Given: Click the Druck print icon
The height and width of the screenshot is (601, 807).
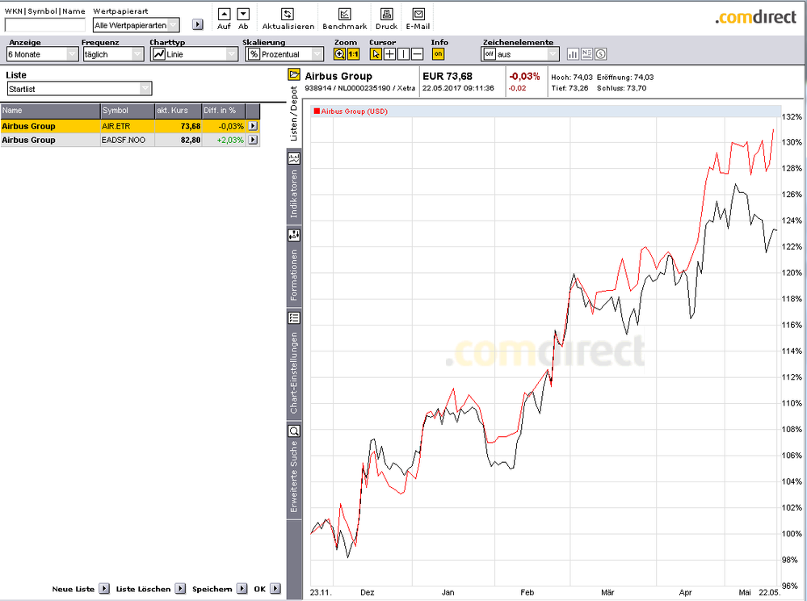Looking at the screenshot, I should pyautogui.click(x=386, y=15).
